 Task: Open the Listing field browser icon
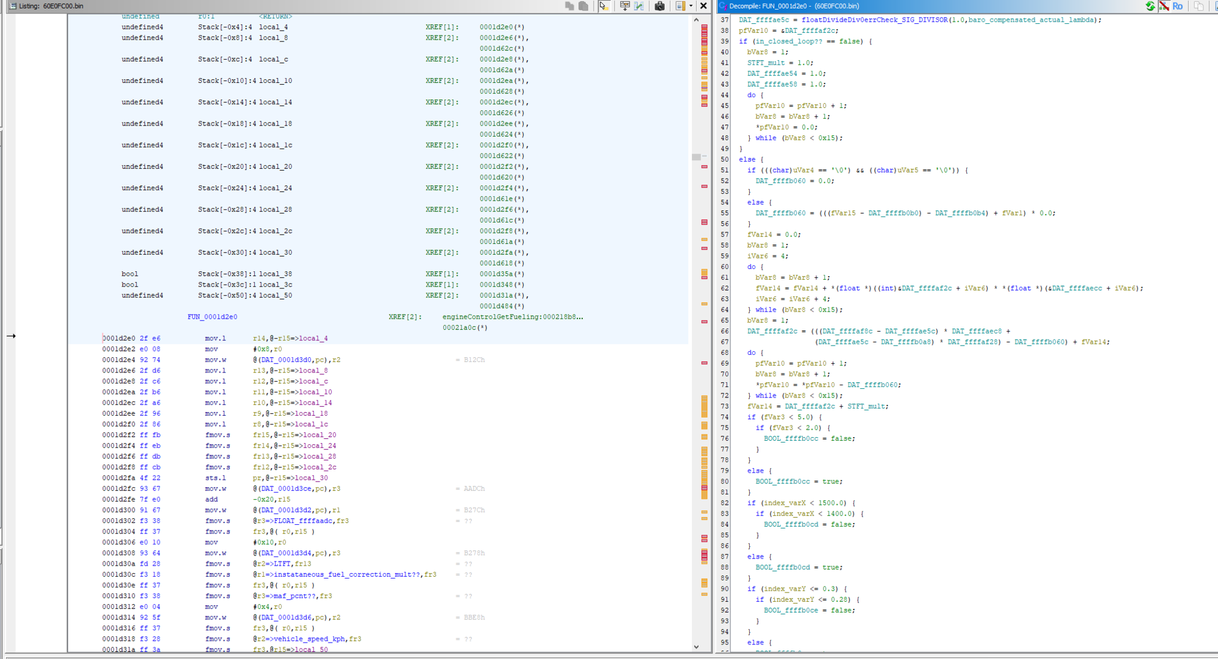pyautogui.click(x=625, y=6)
